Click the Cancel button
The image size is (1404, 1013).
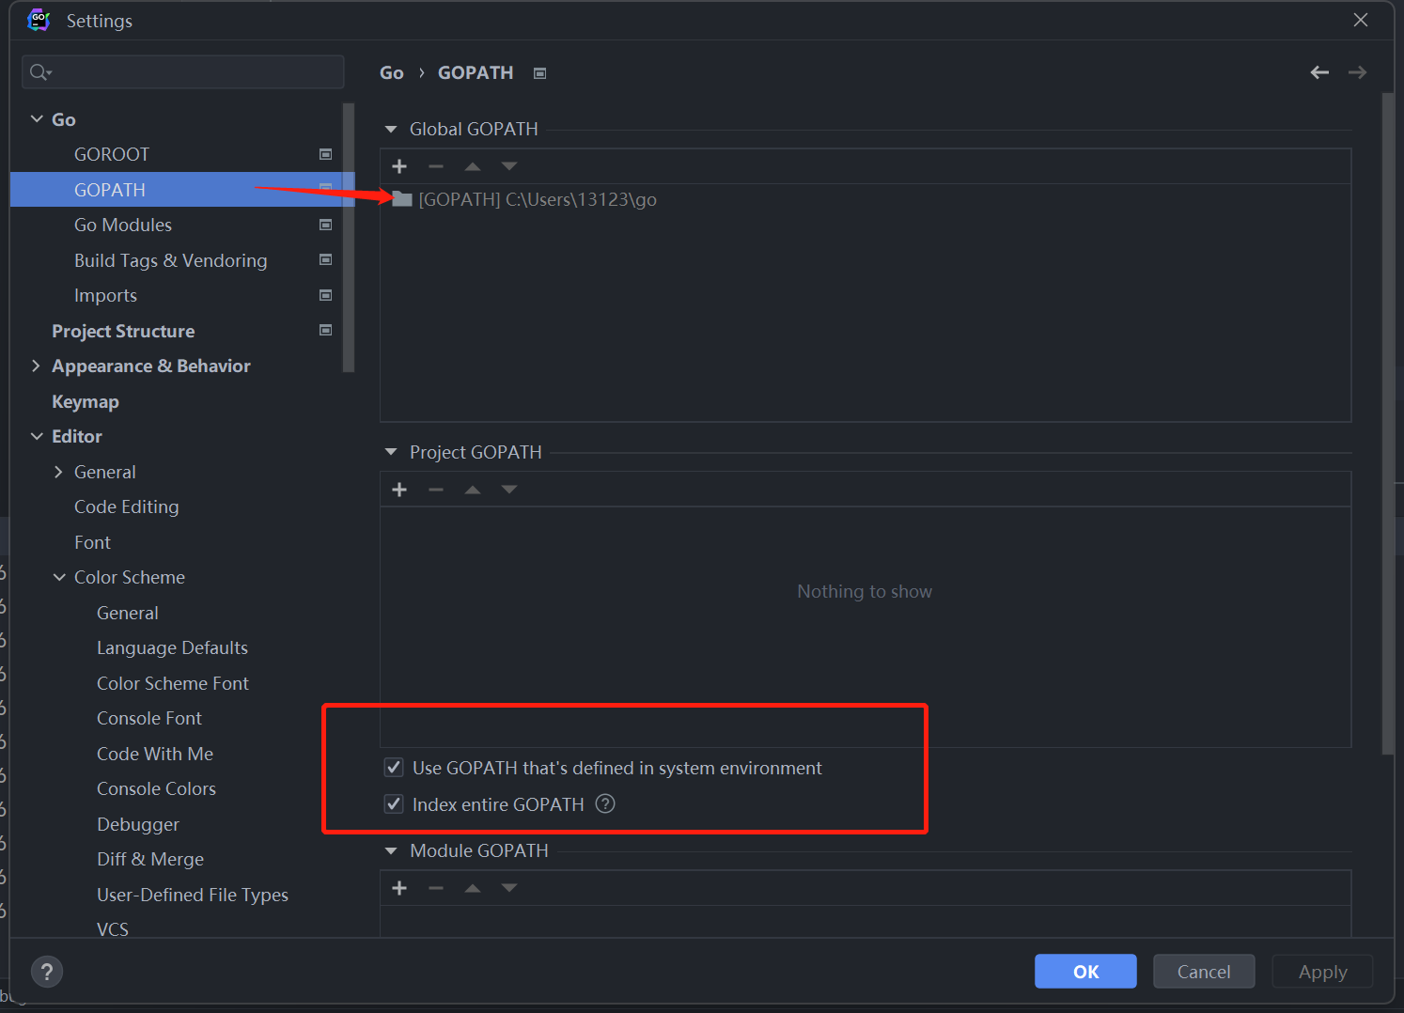point(1203,972)
